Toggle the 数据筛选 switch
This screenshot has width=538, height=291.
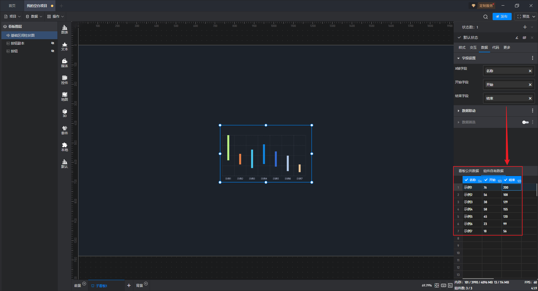pyautogui.click(x=525, y=122)
